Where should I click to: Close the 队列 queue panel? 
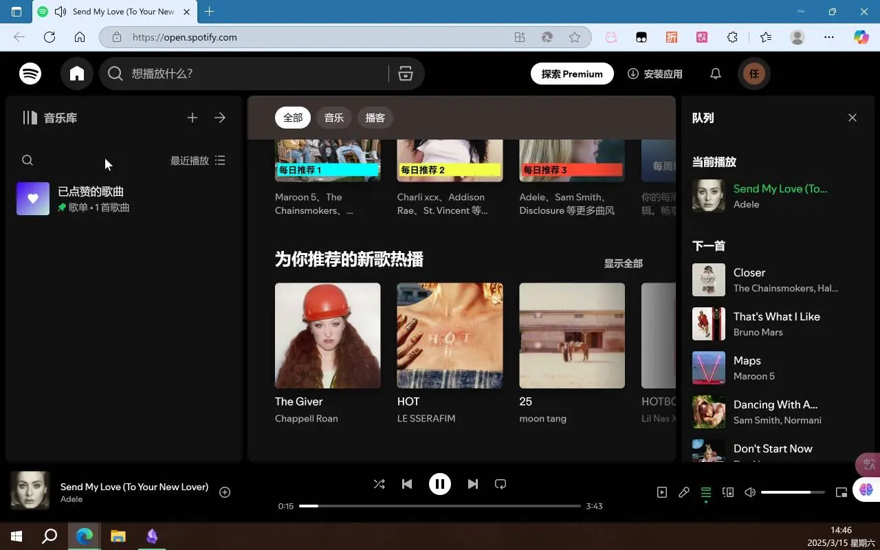[x=852, y=118]
